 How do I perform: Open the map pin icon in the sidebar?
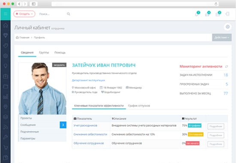6,107
